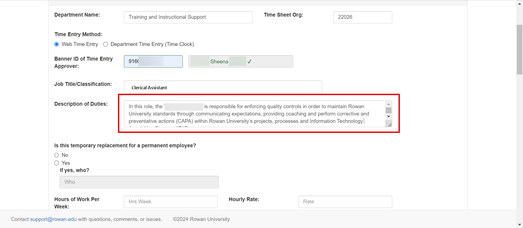523x228 pixels.
Task: Select No for temporary replacement question
Action: coord(57,155)
